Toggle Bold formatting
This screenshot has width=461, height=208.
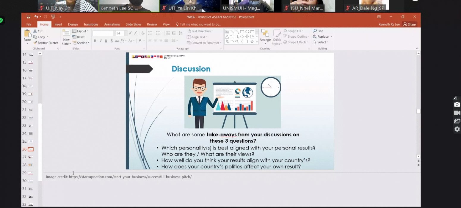95,41
